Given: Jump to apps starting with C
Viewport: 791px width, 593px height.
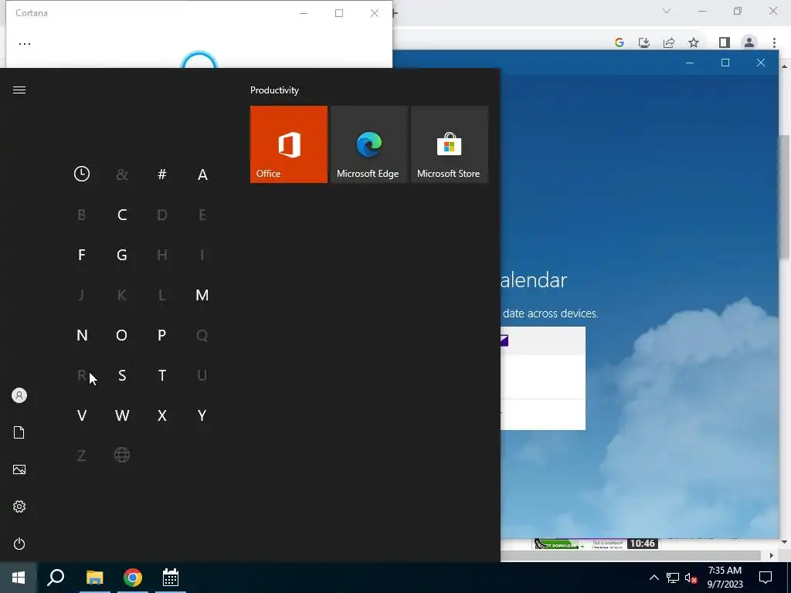Looking at the screenshot, I should pos(122,215).
